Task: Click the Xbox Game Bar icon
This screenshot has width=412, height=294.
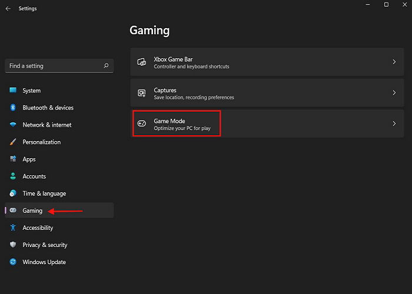Action: coord(142,62)
